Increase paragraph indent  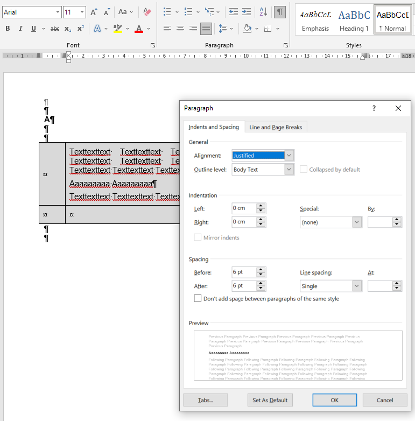(247, 12)
